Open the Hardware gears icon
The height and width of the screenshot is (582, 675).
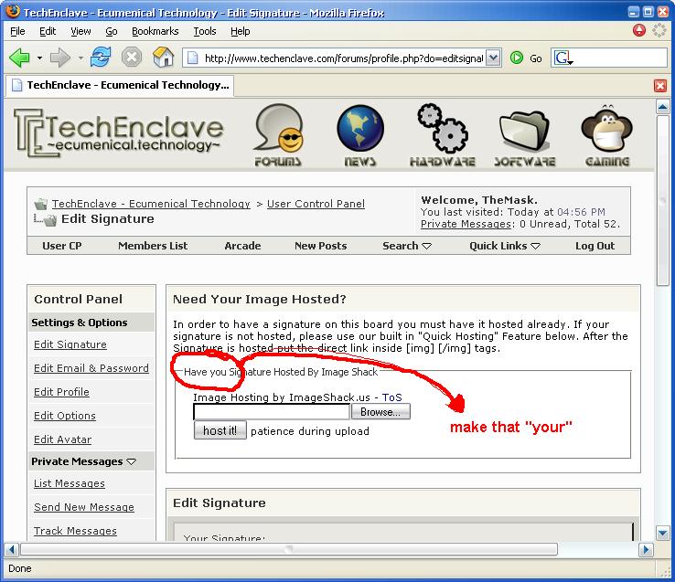pos(442,135)
